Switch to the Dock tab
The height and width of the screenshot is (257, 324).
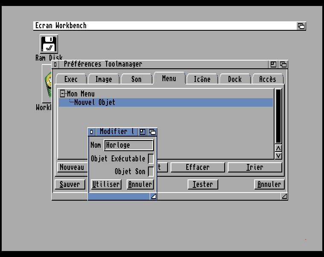[x=234, y=79]
